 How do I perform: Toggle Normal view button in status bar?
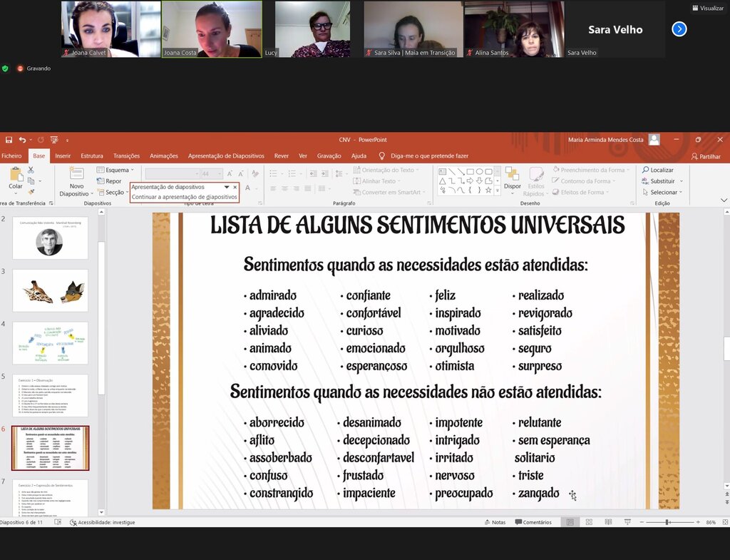570,522
